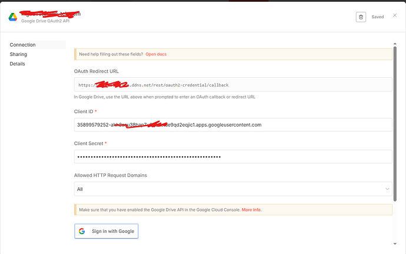Select the Connection tab in the sidebar
Screen dimensions: 406x254
click(37, 45)
